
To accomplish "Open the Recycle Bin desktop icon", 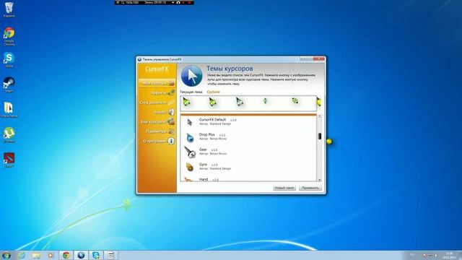I will pos(9,9).
